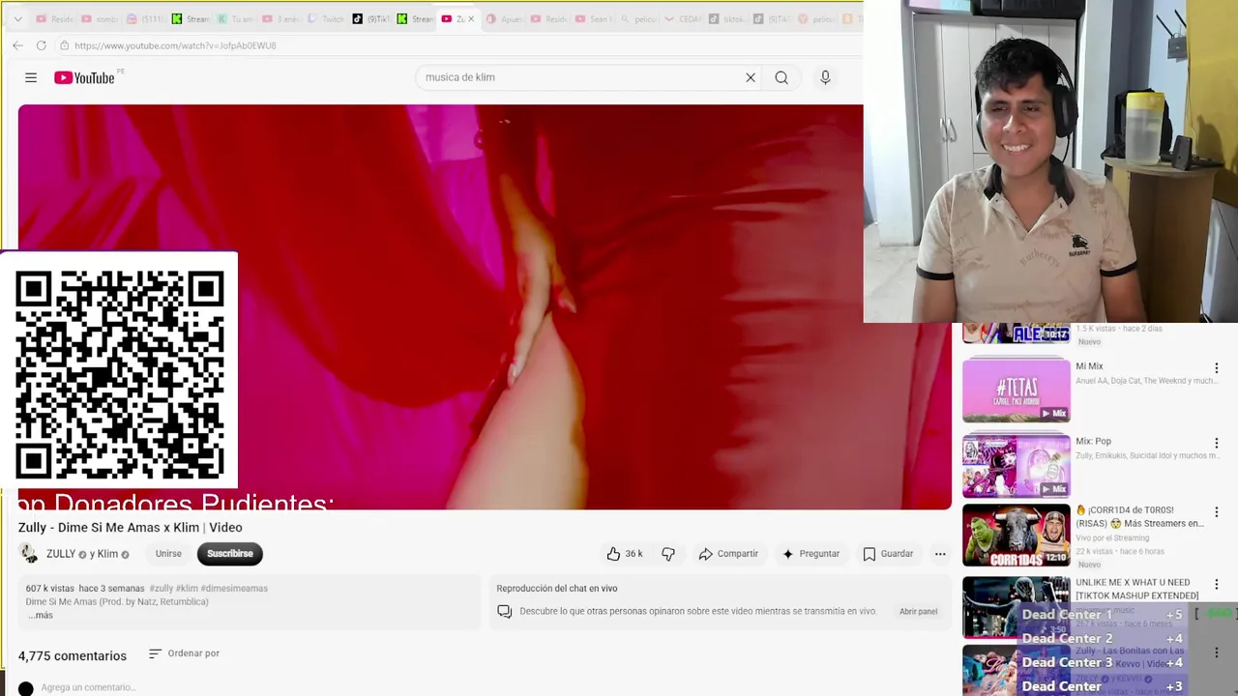Switch to the tiktok browser tab

point(727,19)
